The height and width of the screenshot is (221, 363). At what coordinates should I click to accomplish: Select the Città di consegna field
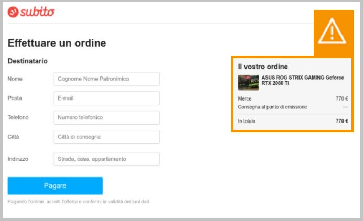(x=106, y=137)
